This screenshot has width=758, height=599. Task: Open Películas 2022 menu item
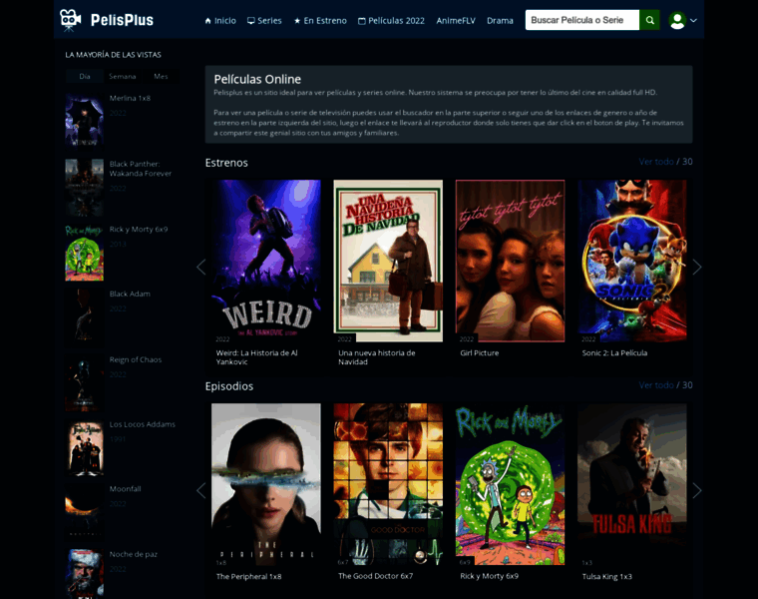pos(391,21)
